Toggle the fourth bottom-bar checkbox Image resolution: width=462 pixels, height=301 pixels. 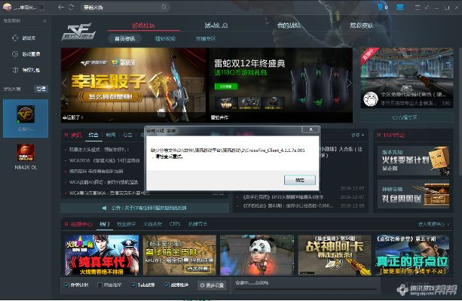(x=167, y=285)
